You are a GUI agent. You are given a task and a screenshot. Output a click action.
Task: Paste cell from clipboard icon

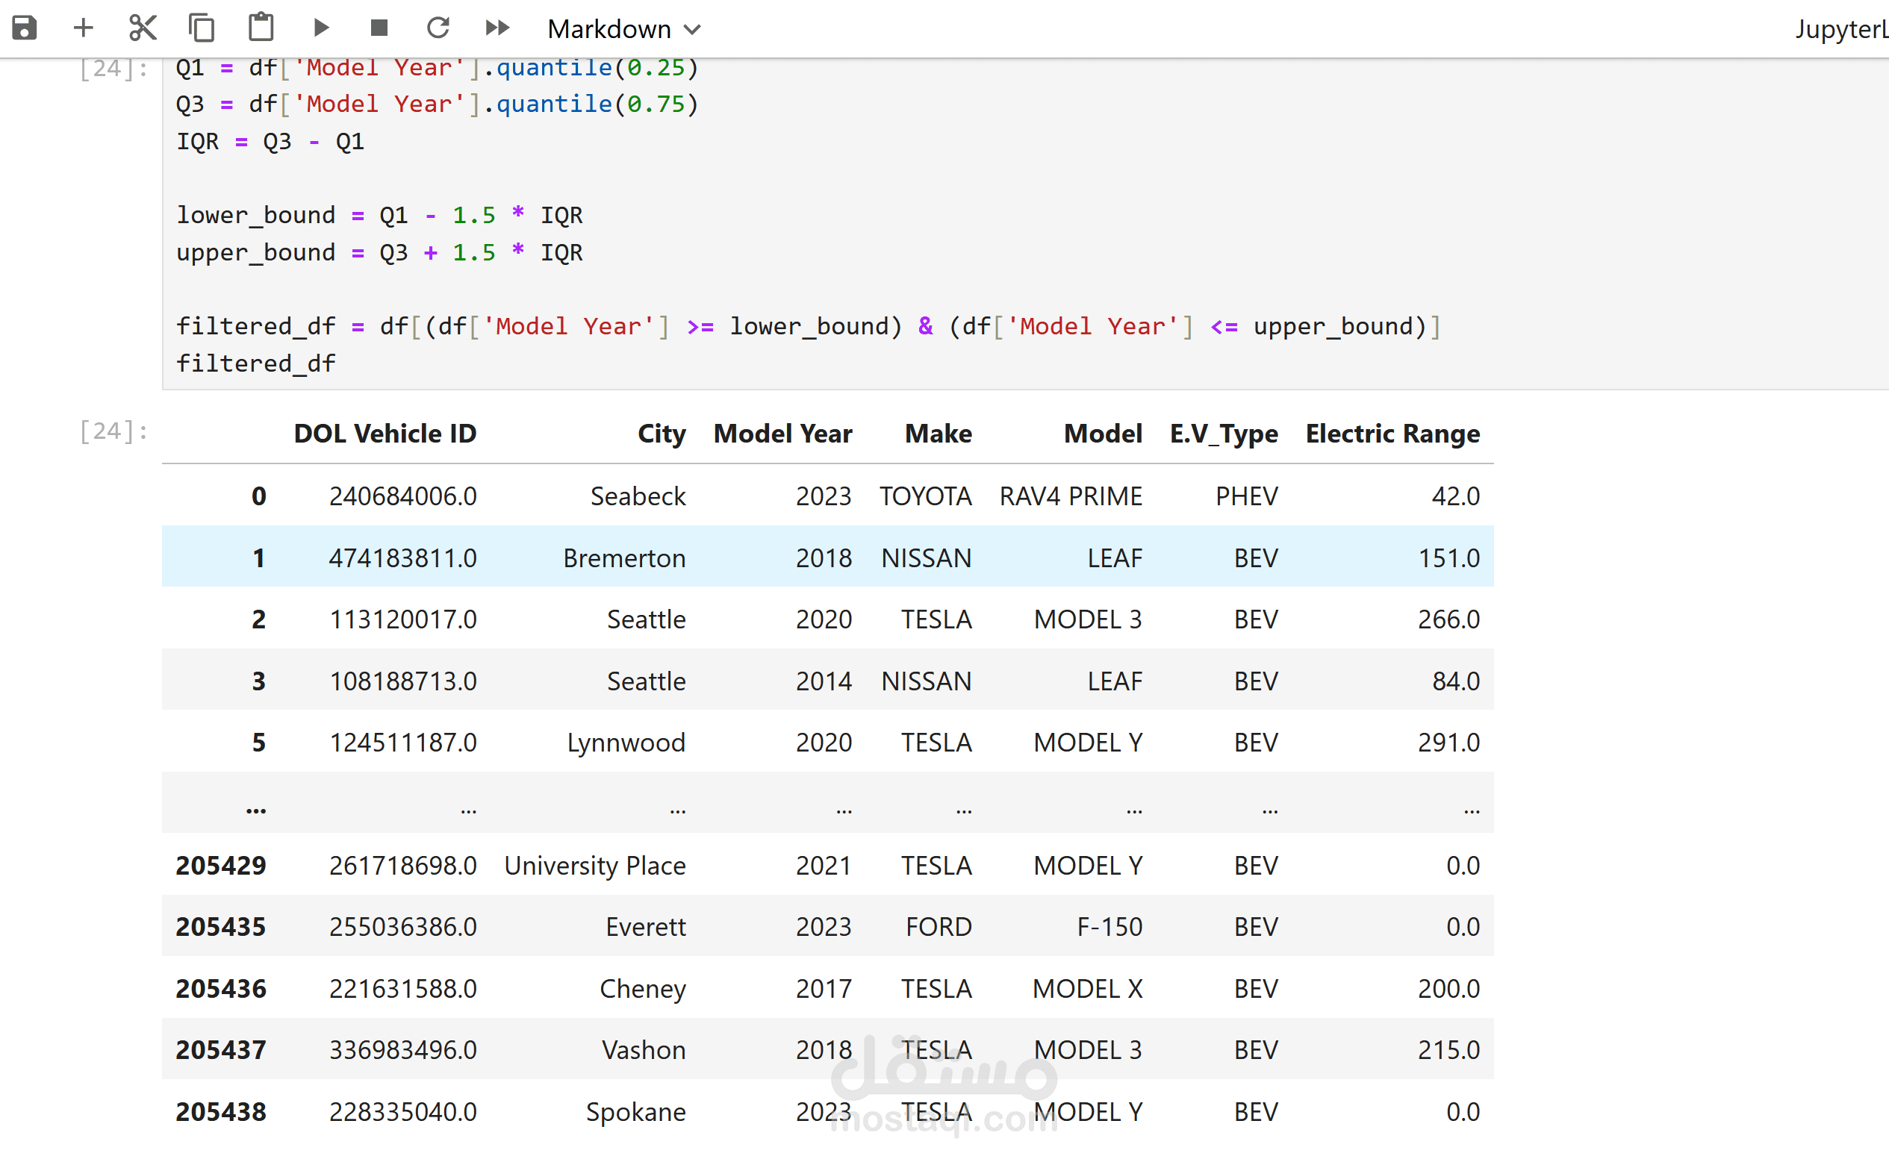pyautogui.click(x=261, y=28)
